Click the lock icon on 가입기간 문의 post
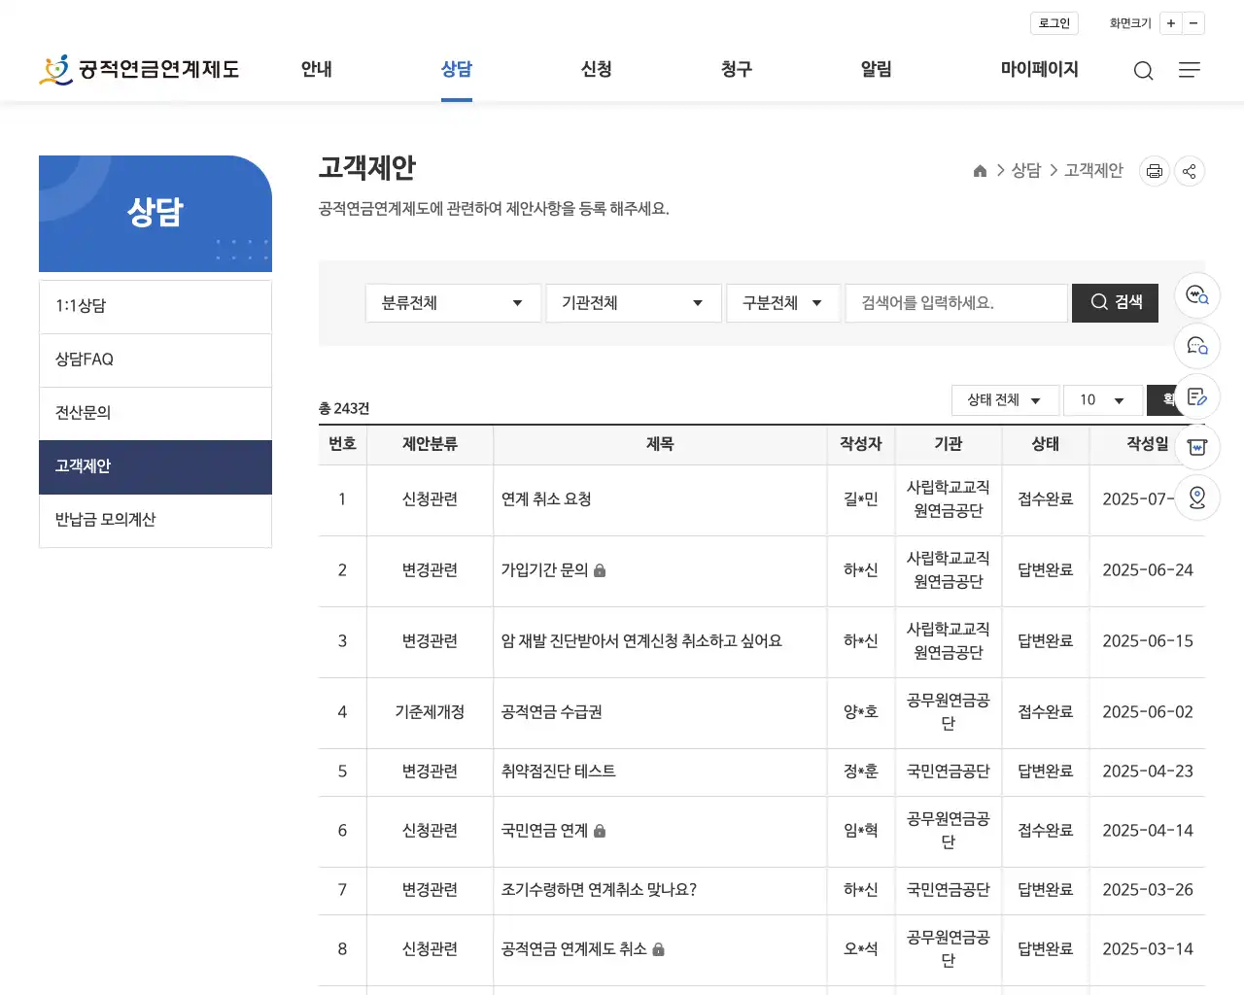Viewport: 1244px width, 995px height. tap(599, 570)
